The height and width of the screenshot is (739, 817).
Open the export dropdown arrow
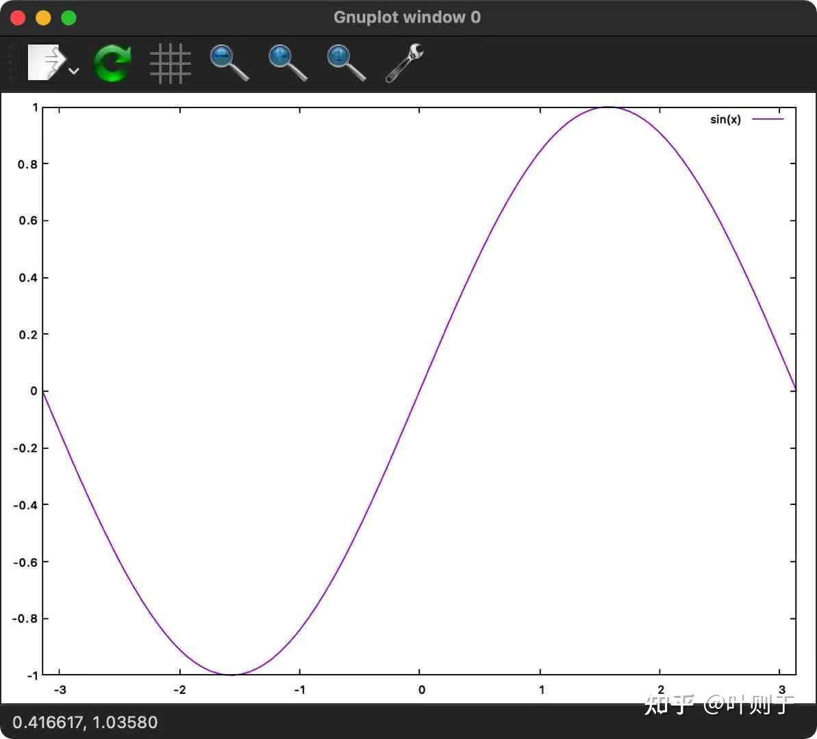[74, 71]
